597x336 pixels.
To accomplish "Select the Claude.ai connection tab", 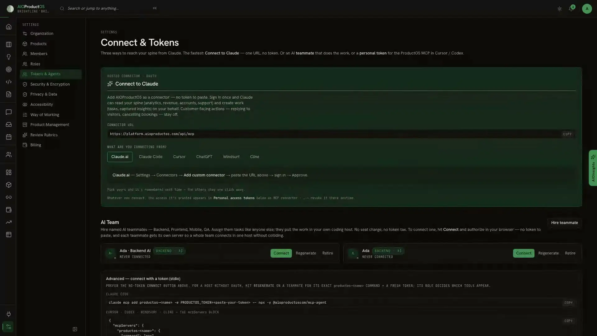I will pyautogui.click(x=120, y=157).
